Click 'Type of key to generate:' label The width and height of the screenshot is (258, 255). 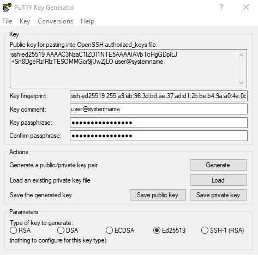point(41,223)
